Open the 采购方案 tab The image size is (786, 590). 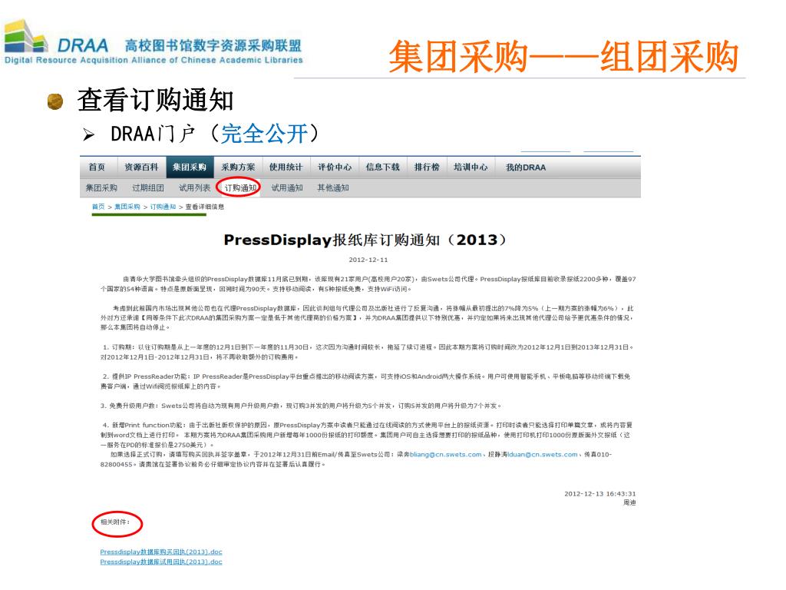pyautogui.click(x=238, y=167)
